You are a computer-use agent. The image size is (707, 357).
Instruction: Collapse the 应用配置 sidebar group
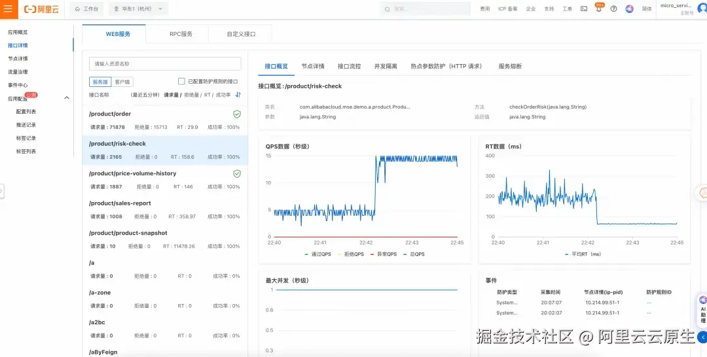pyautogui.click(x=67, y=98)
